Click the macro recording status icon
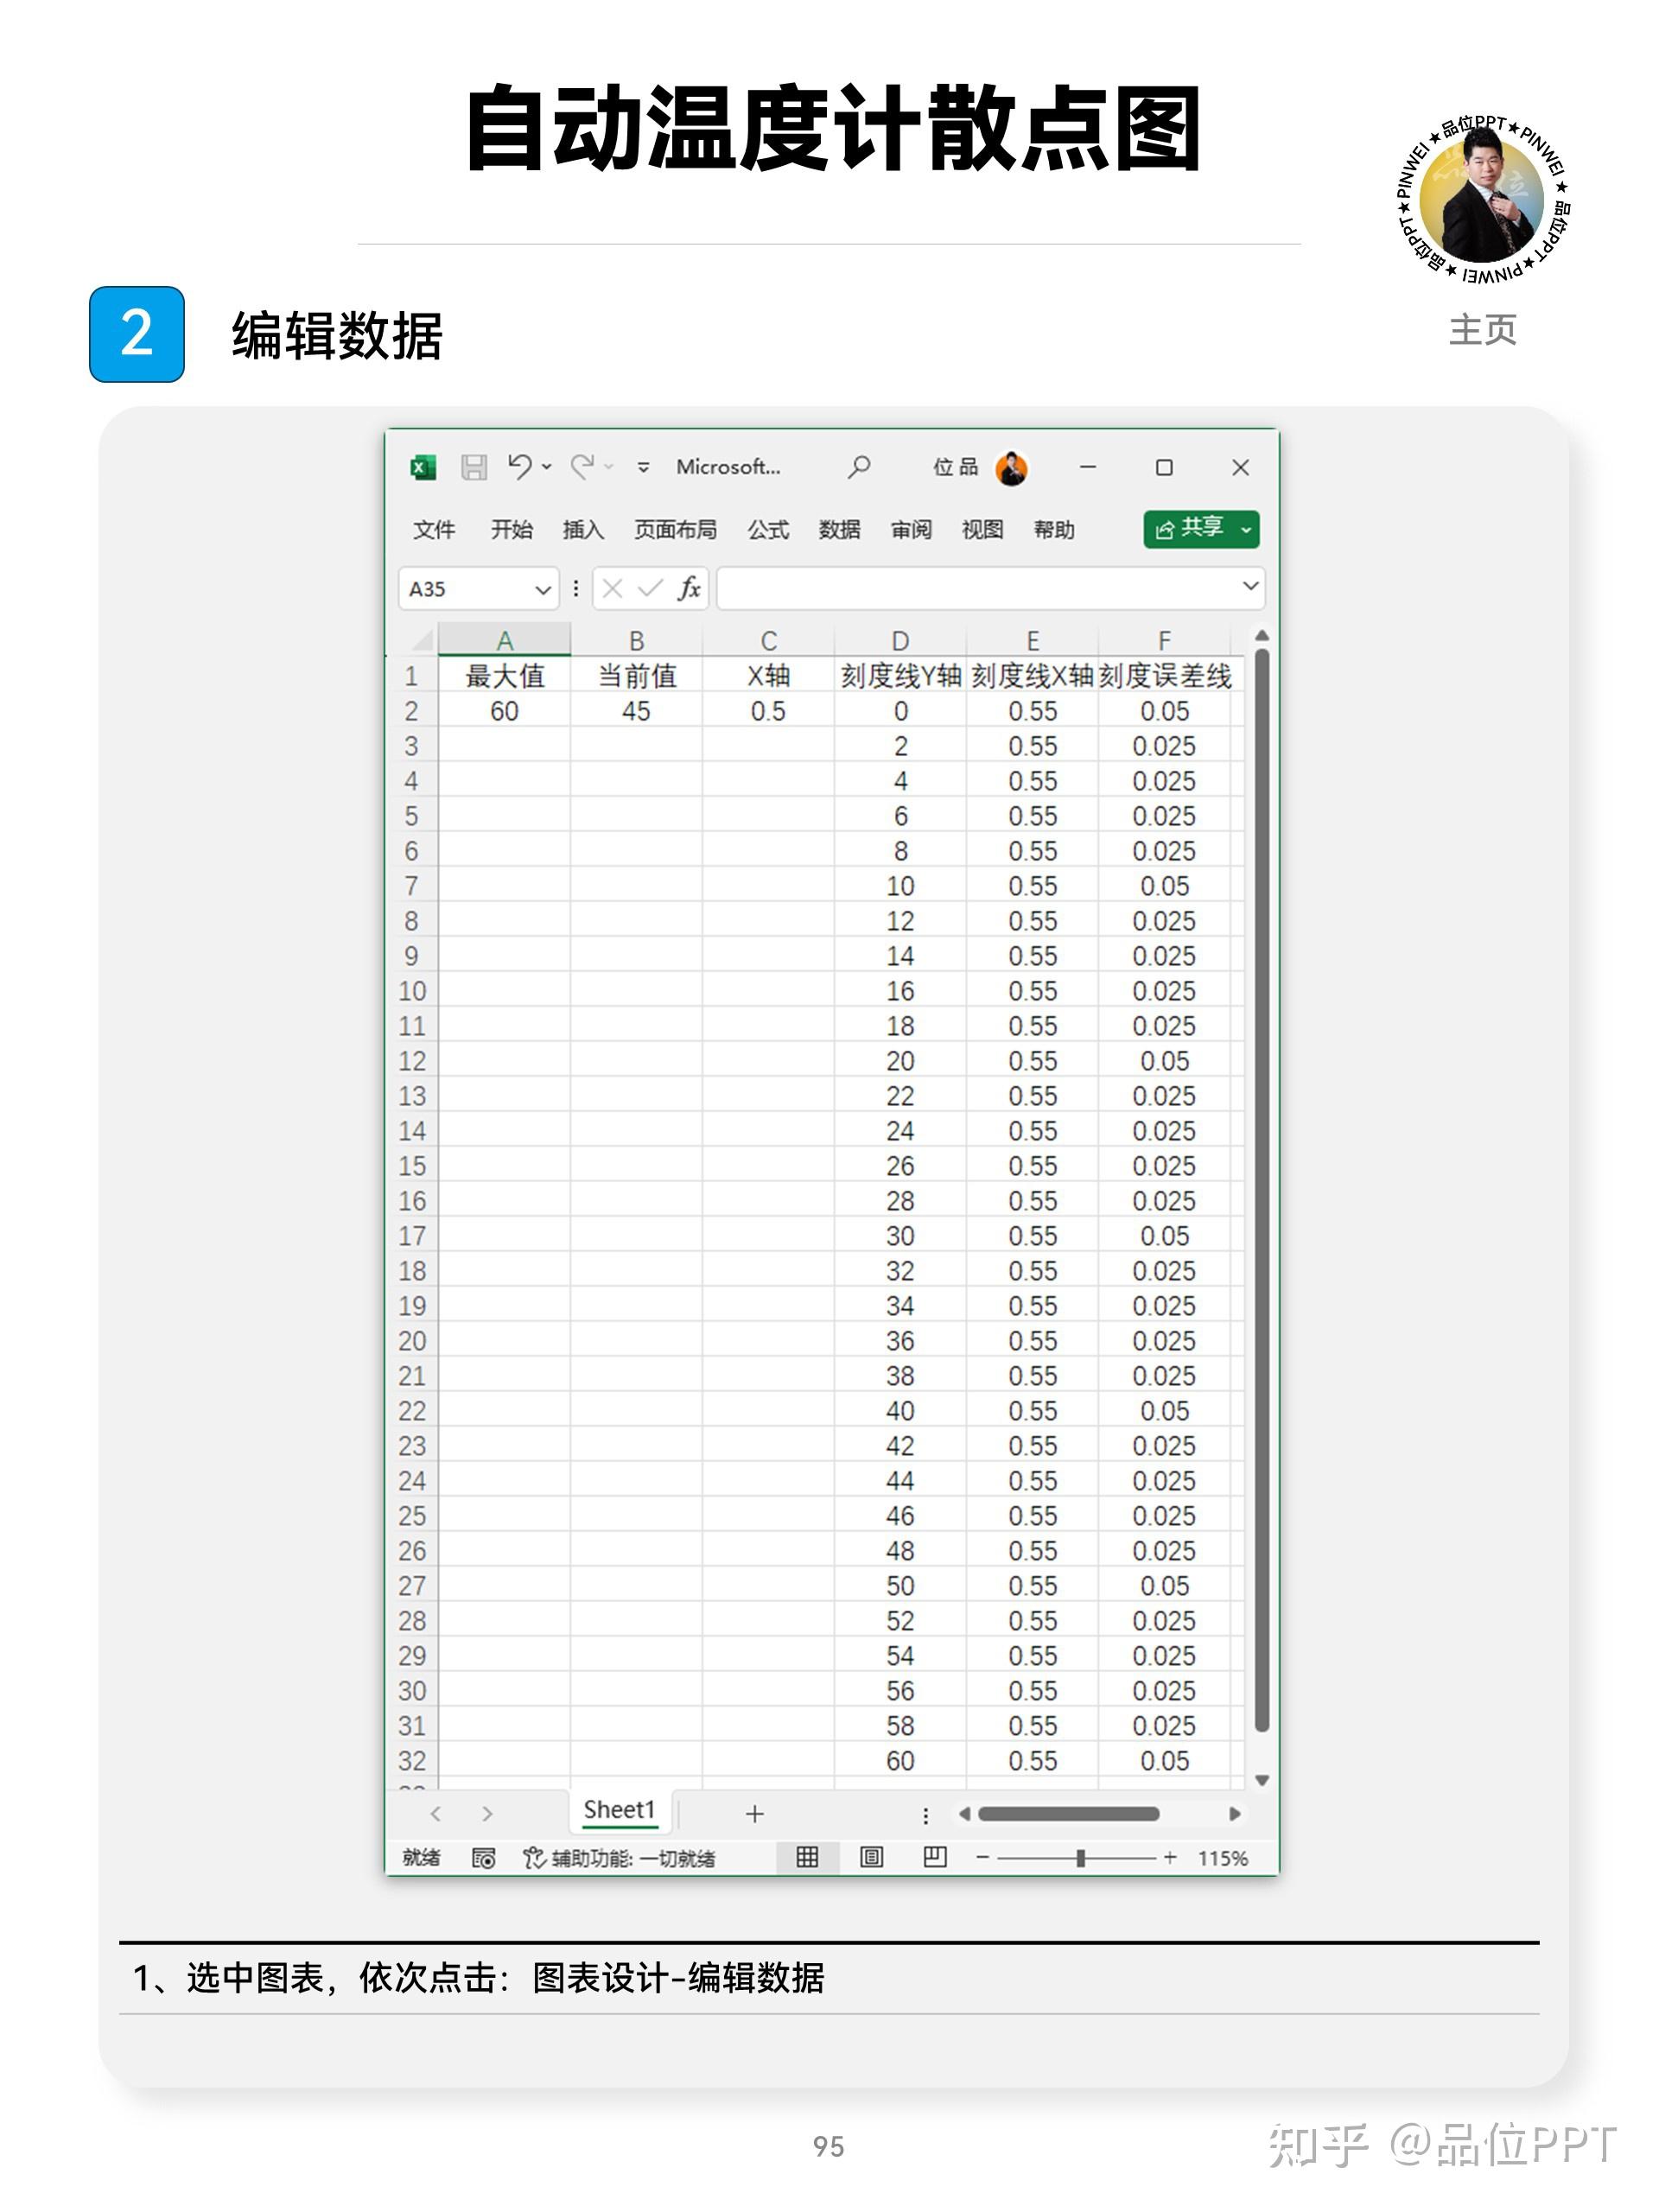 click(483, 1858)
